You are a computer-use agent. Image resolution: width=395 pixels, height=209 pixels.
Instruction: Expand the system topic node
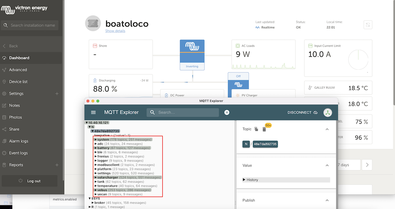click(x=96, y=140)
